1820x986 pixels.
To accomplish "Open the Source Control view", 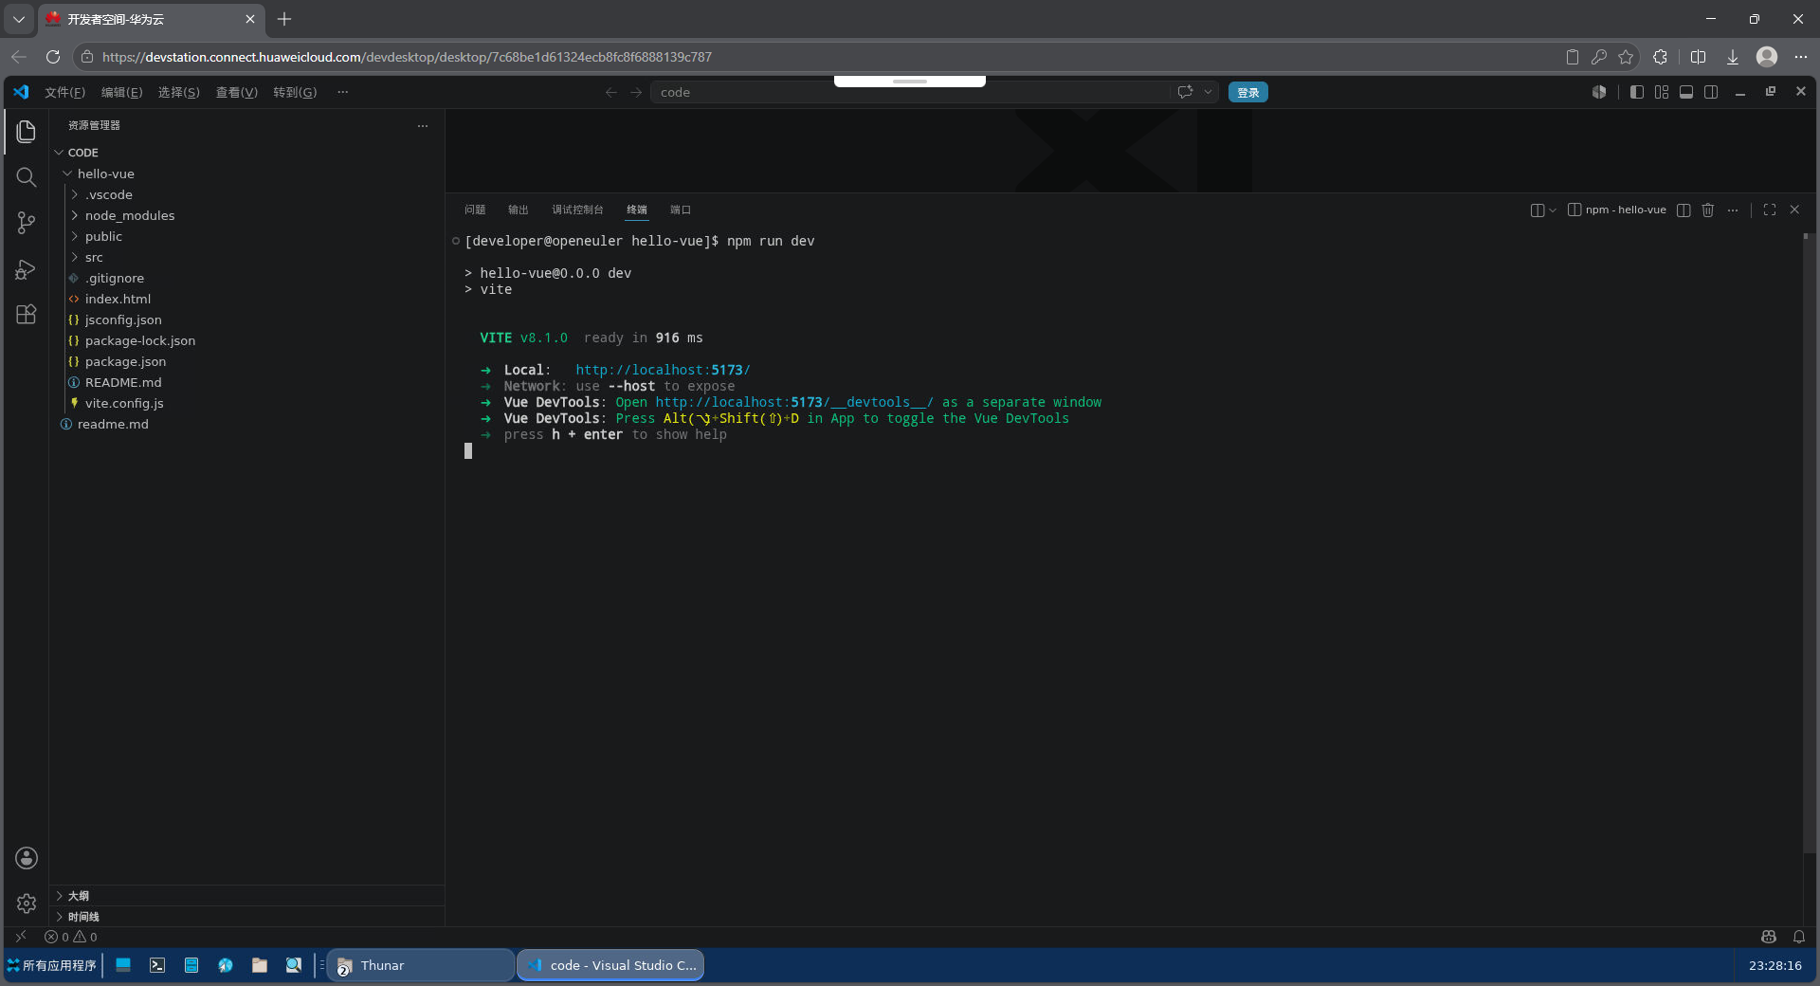I will pos(26,223).
